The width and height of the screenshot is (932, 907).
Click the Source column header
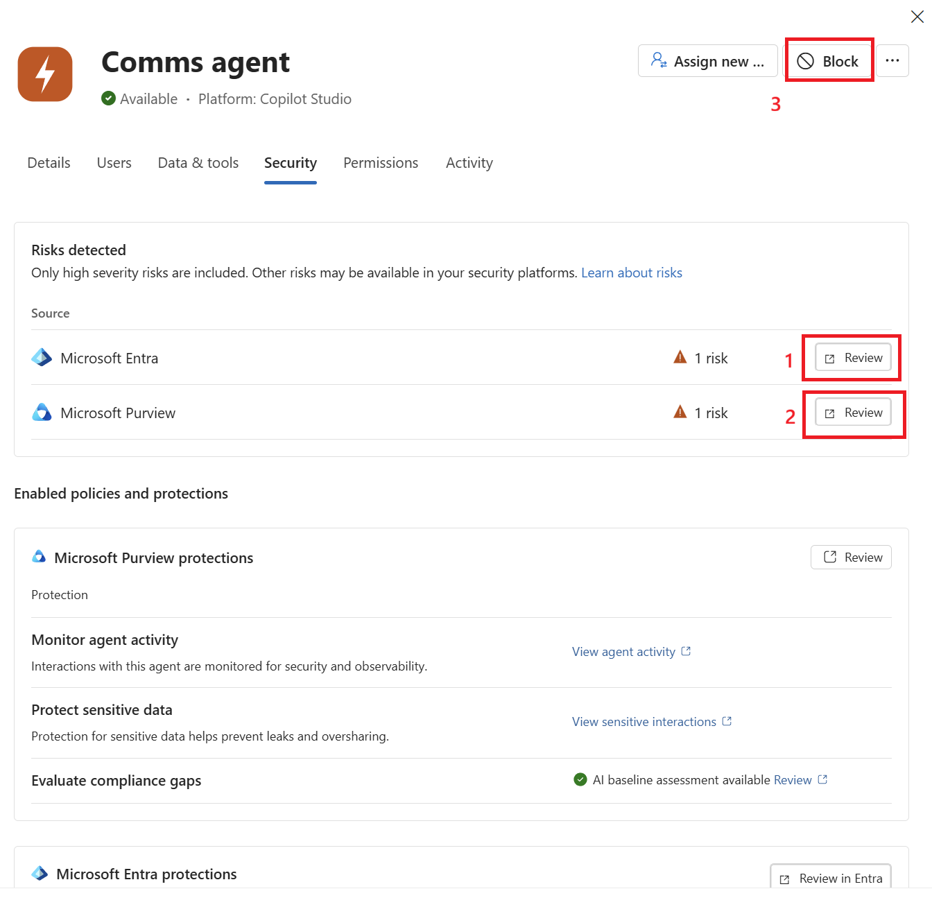tap(51, 313)
